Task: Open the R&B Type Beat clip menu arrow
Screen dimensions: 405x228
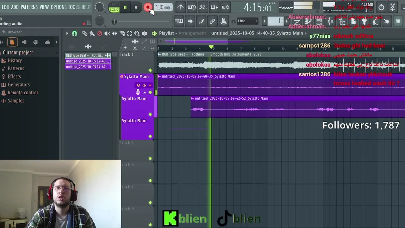Action: [x=160, y=54]
